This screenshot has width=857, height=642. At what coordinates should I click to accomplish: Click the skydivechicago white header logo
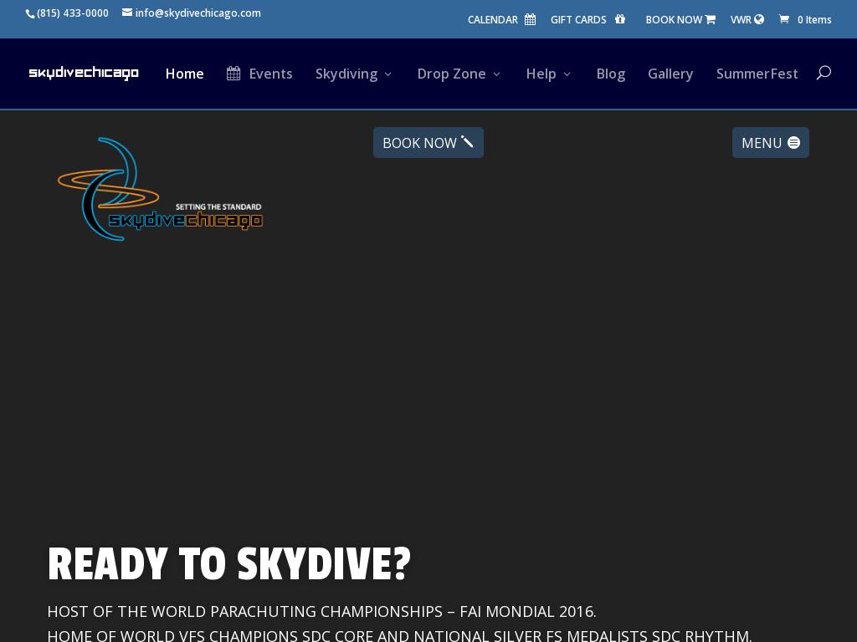coord(84,73)
